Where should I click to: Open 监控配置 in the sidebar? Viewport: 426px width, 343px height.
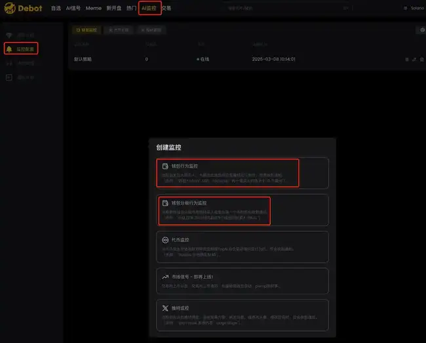pos(21,49)
